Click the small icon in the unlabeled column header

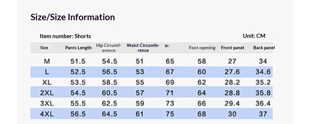[167, 46]
